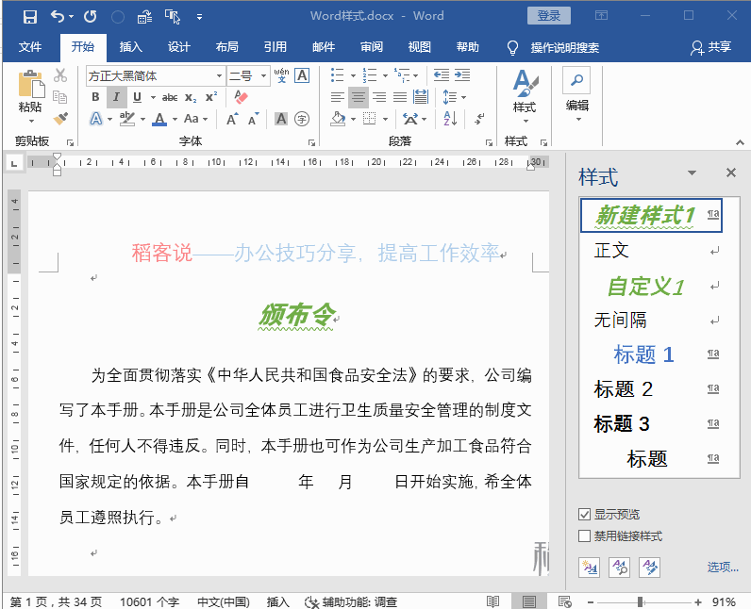The width and height of the screenshot is (751, 609).
Task: Adjust the zoom slider handle
Action: tap(640, 601)
